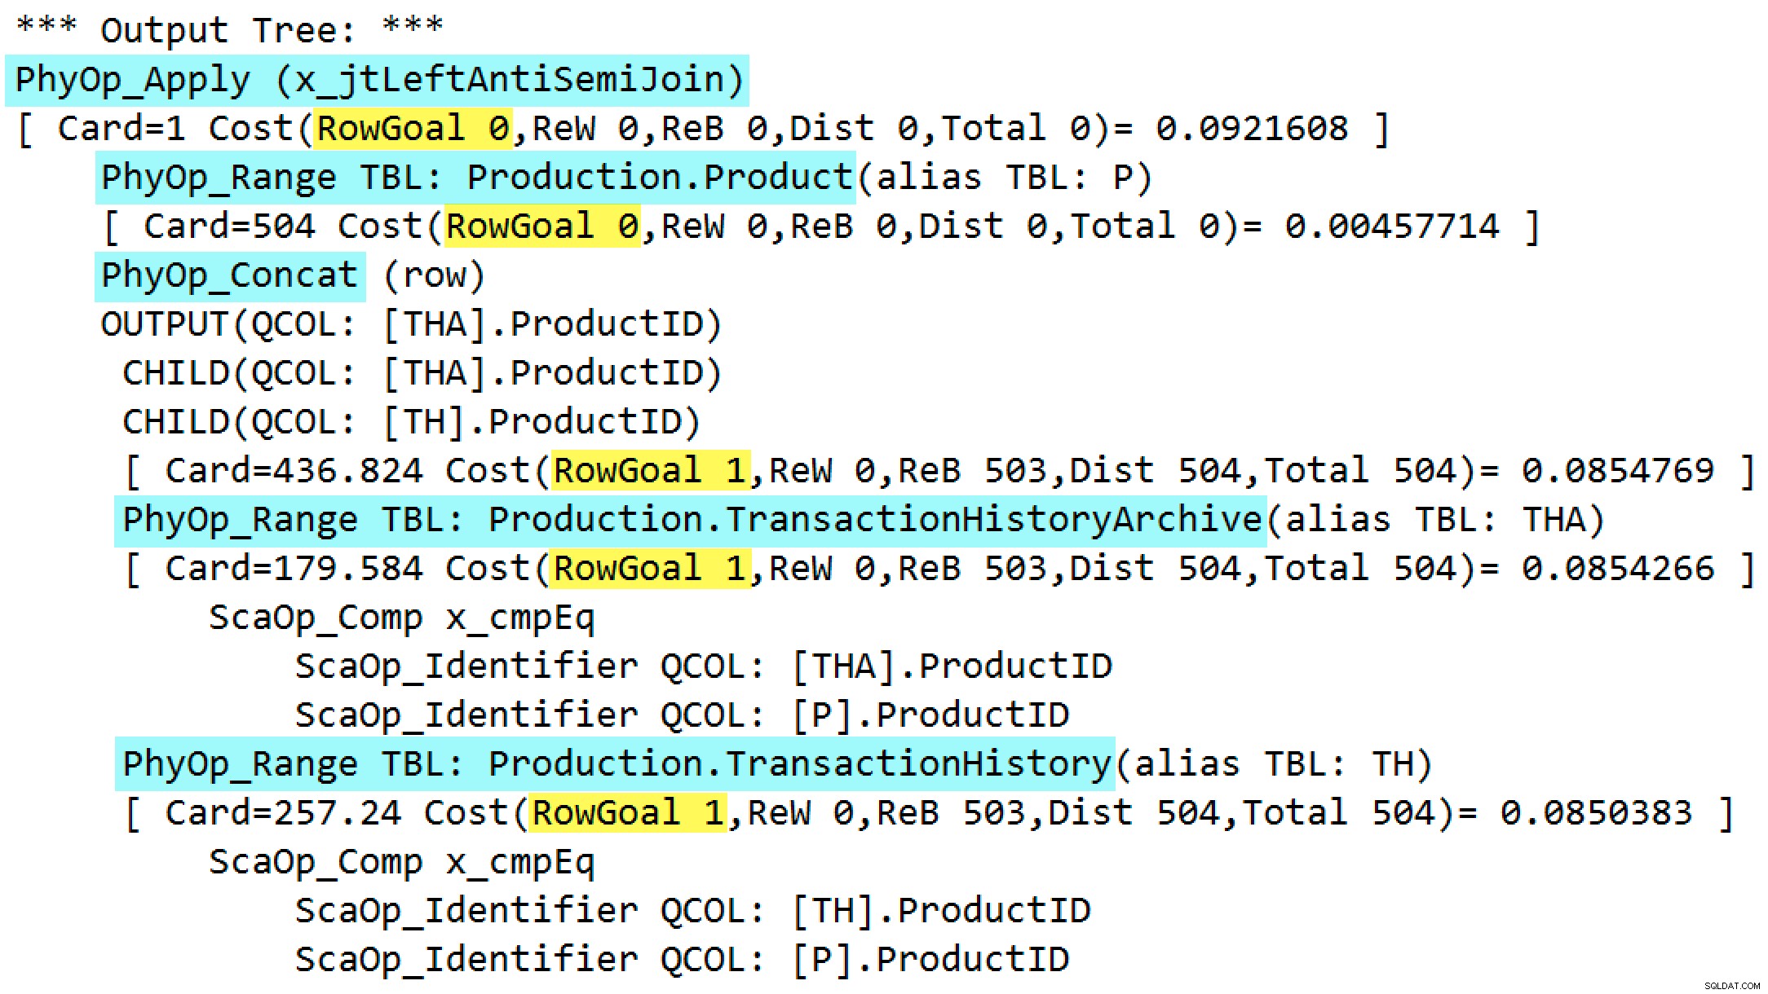The width and height of the screenshot is (1768, 994).
Task: Click the SQLDAT.COM watermark link
Action: [1731, 985]
